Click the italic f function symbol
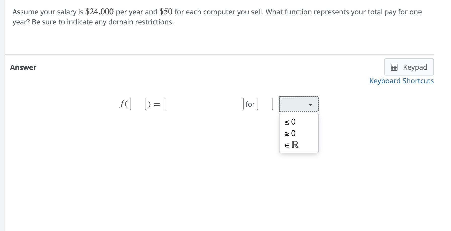Screen dimensions: 451x231 122,104
